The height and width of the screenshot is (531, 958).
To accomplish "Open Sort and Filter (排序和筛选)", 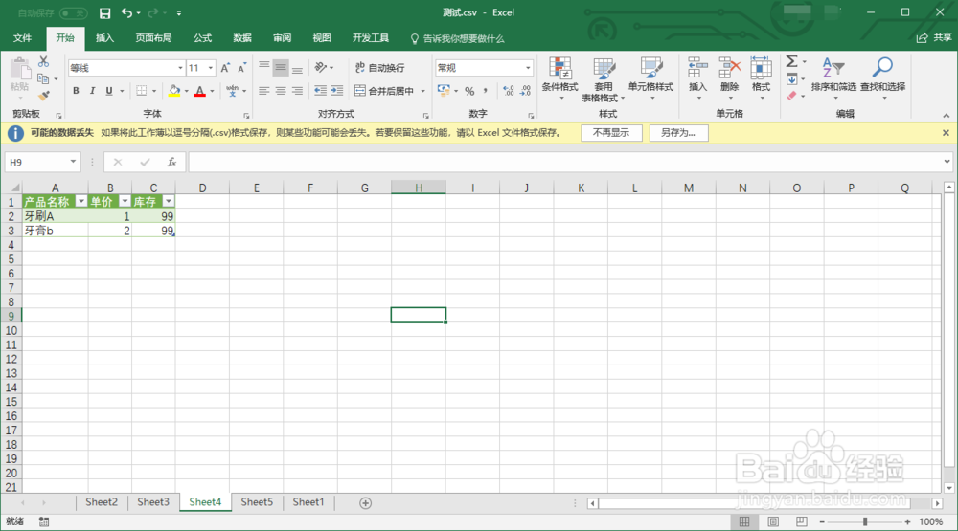I will [833, 78].
